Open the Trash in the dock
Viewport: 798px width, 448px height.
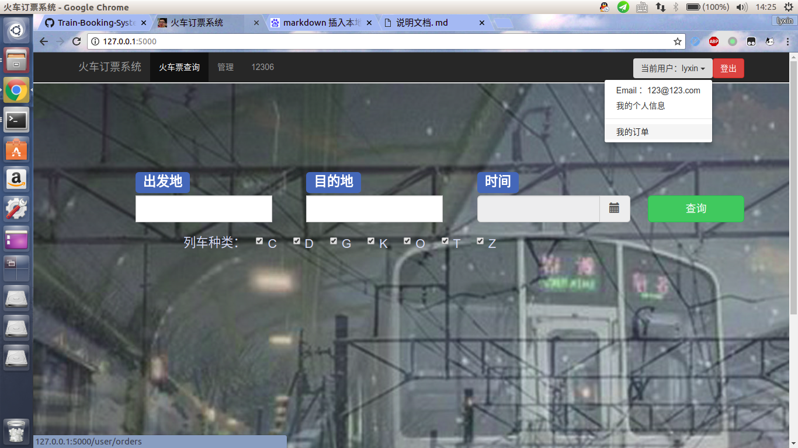pyautogui.click(x=16, y=432)
